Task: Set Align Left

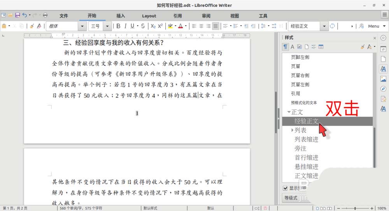Action: tap(194, 26)
